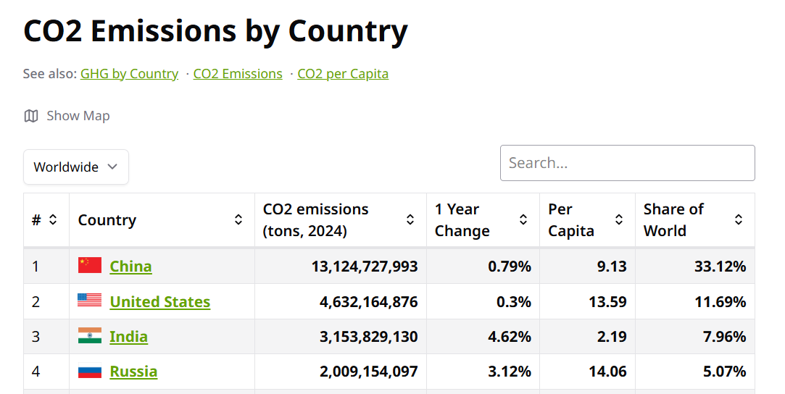This screenshot has width=785, height=394.
Task: Expand the dropdown chevron next to Worldwide
Action: pyautogui.click(x=112, y=167)
